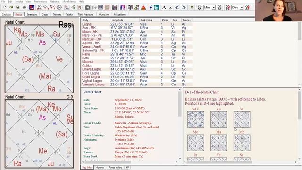
Task: Save the chart with the floppy disk icon
Action: pyautogui.click(x=18, y=8)
